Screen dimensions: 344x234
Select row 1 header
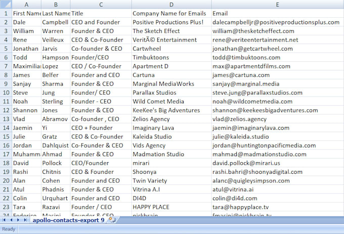coord(6,13)
